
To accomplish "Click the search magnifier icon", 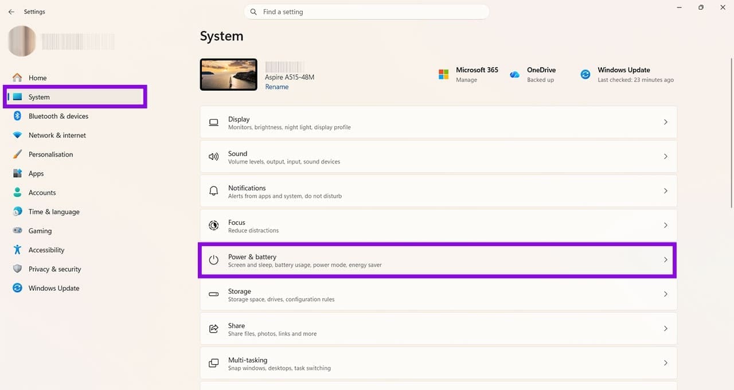I will coord(254,12).
